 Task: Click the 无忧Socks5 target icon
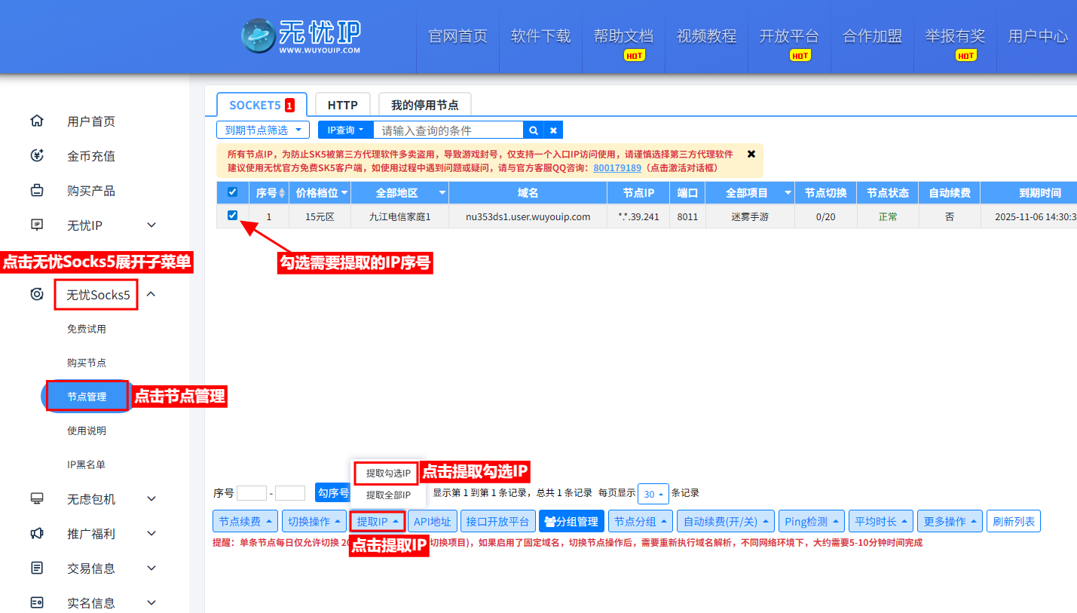coord(37,294)
